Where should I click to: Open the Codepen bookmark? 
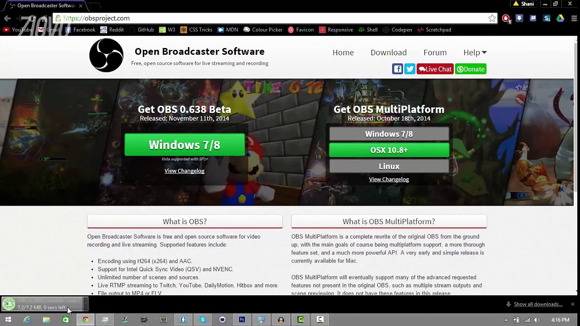coord(398,29)
